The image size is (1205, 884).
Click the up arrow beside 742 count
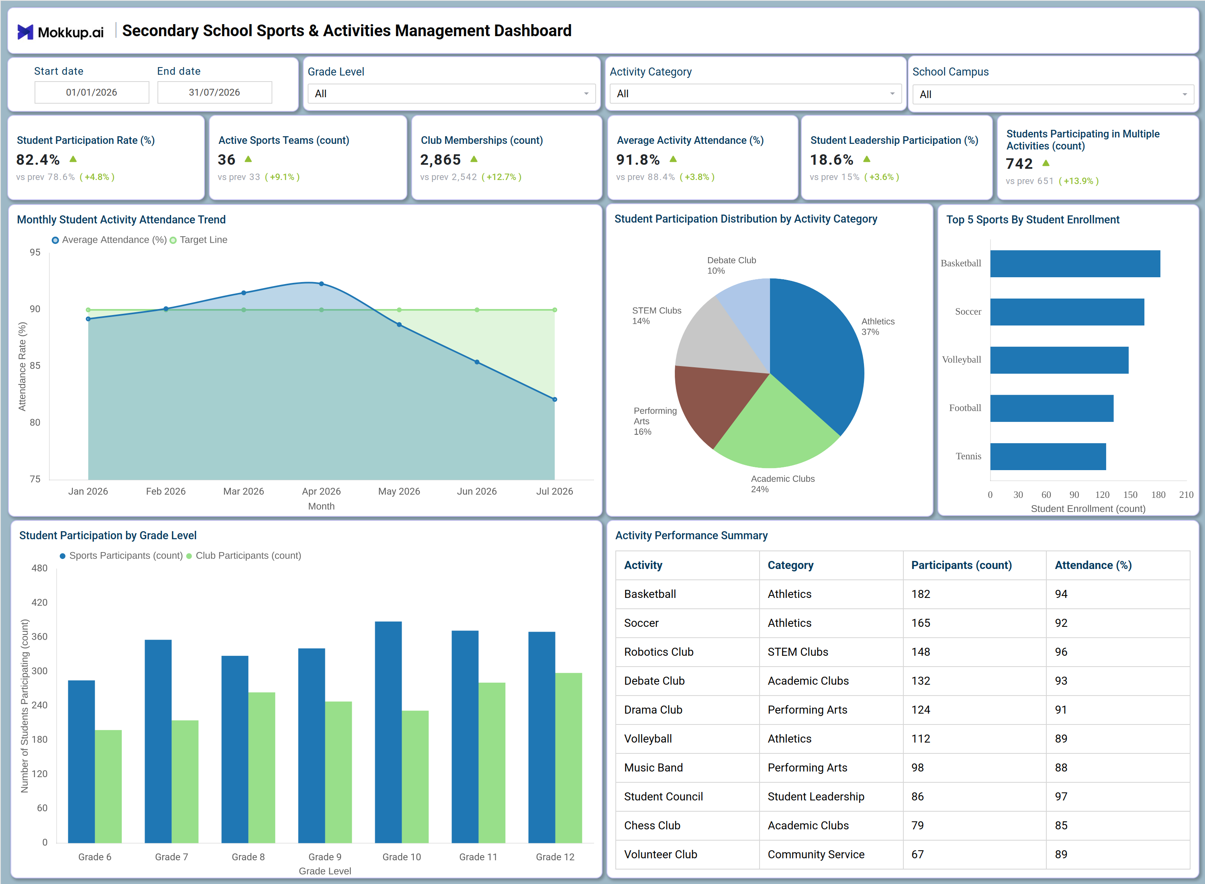pos(1046,163)
